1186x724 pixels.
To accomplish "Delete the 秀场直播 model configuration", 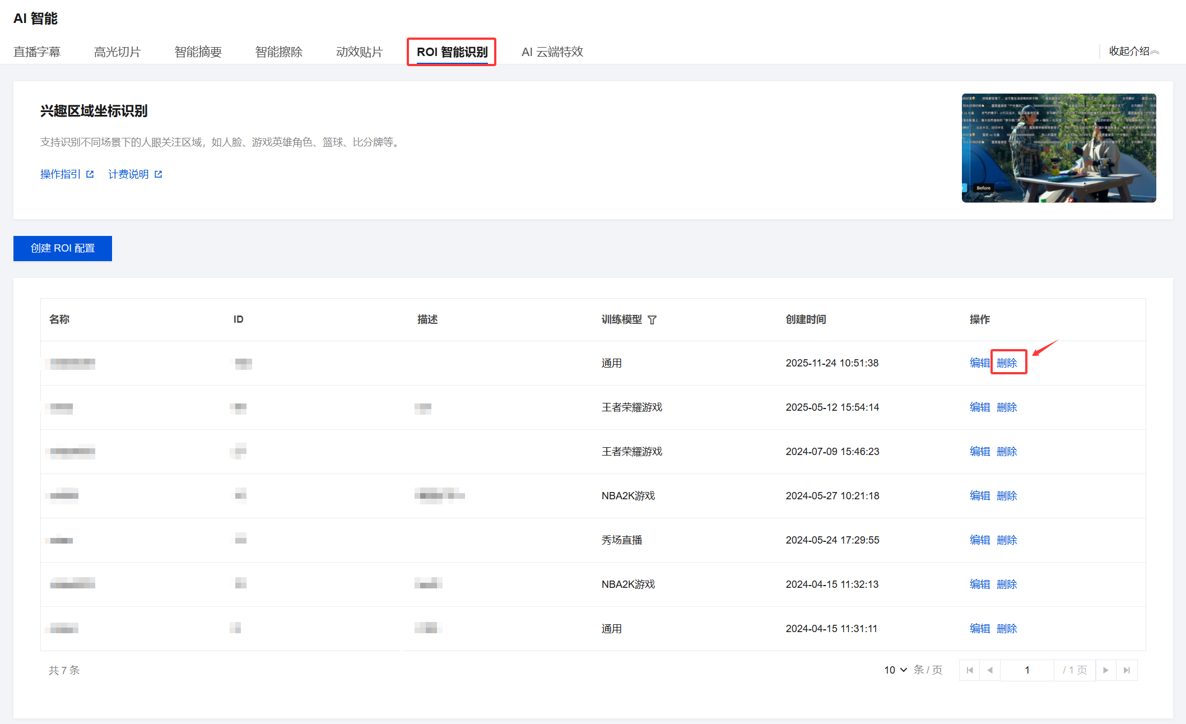I will [x=1007, y=540].
